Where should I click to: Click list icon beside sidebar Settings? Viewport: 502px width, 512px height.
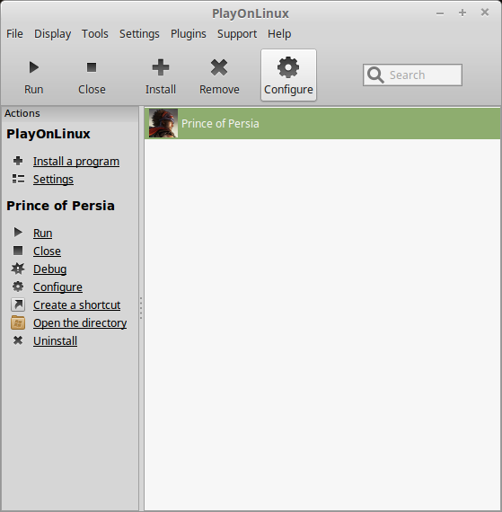click(18, 179)
